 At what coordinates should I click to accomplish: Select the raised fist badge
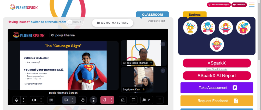click(208, 27)
